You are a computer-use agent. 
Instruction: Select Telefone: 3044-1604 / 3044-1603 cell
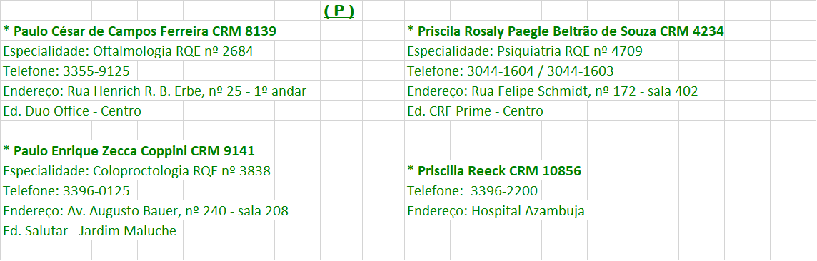pos(511,71)
